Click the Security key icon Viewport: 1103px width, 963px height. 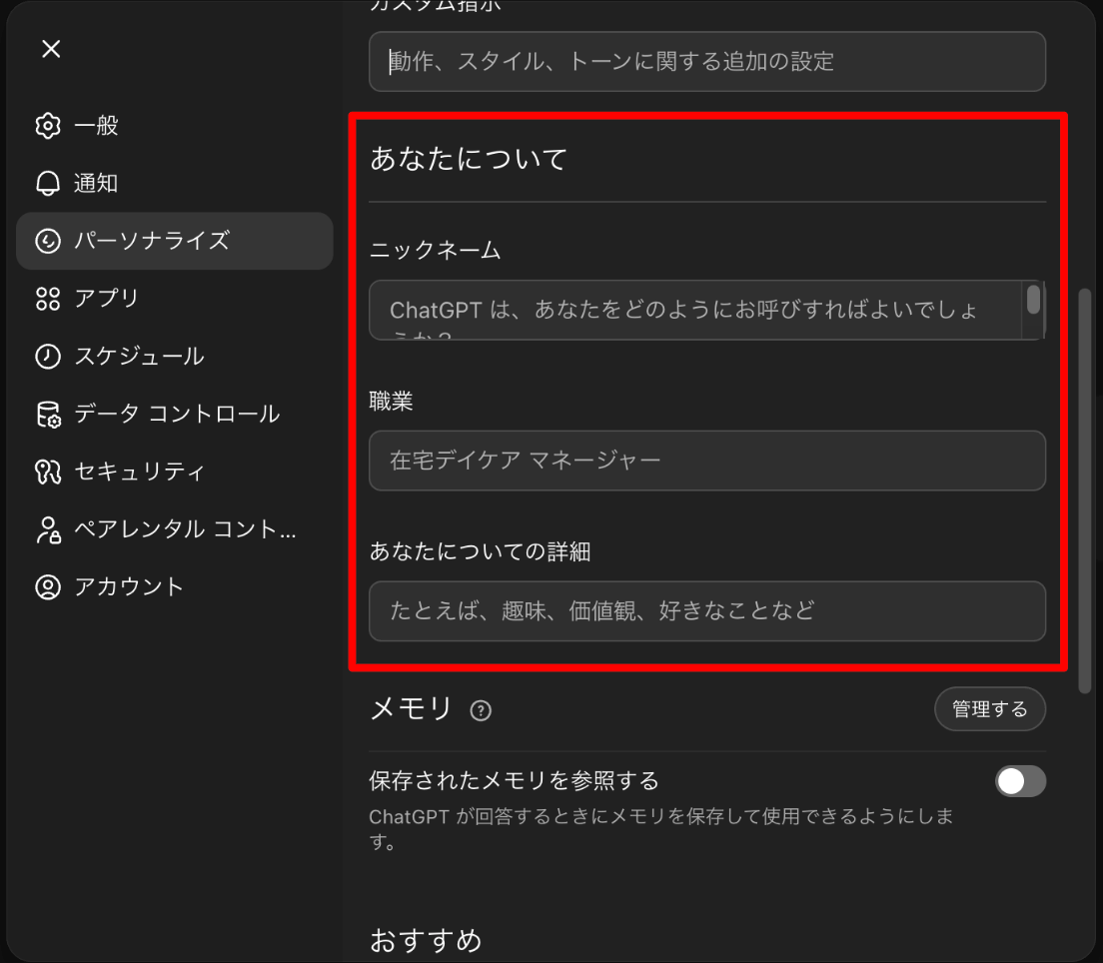48,472
